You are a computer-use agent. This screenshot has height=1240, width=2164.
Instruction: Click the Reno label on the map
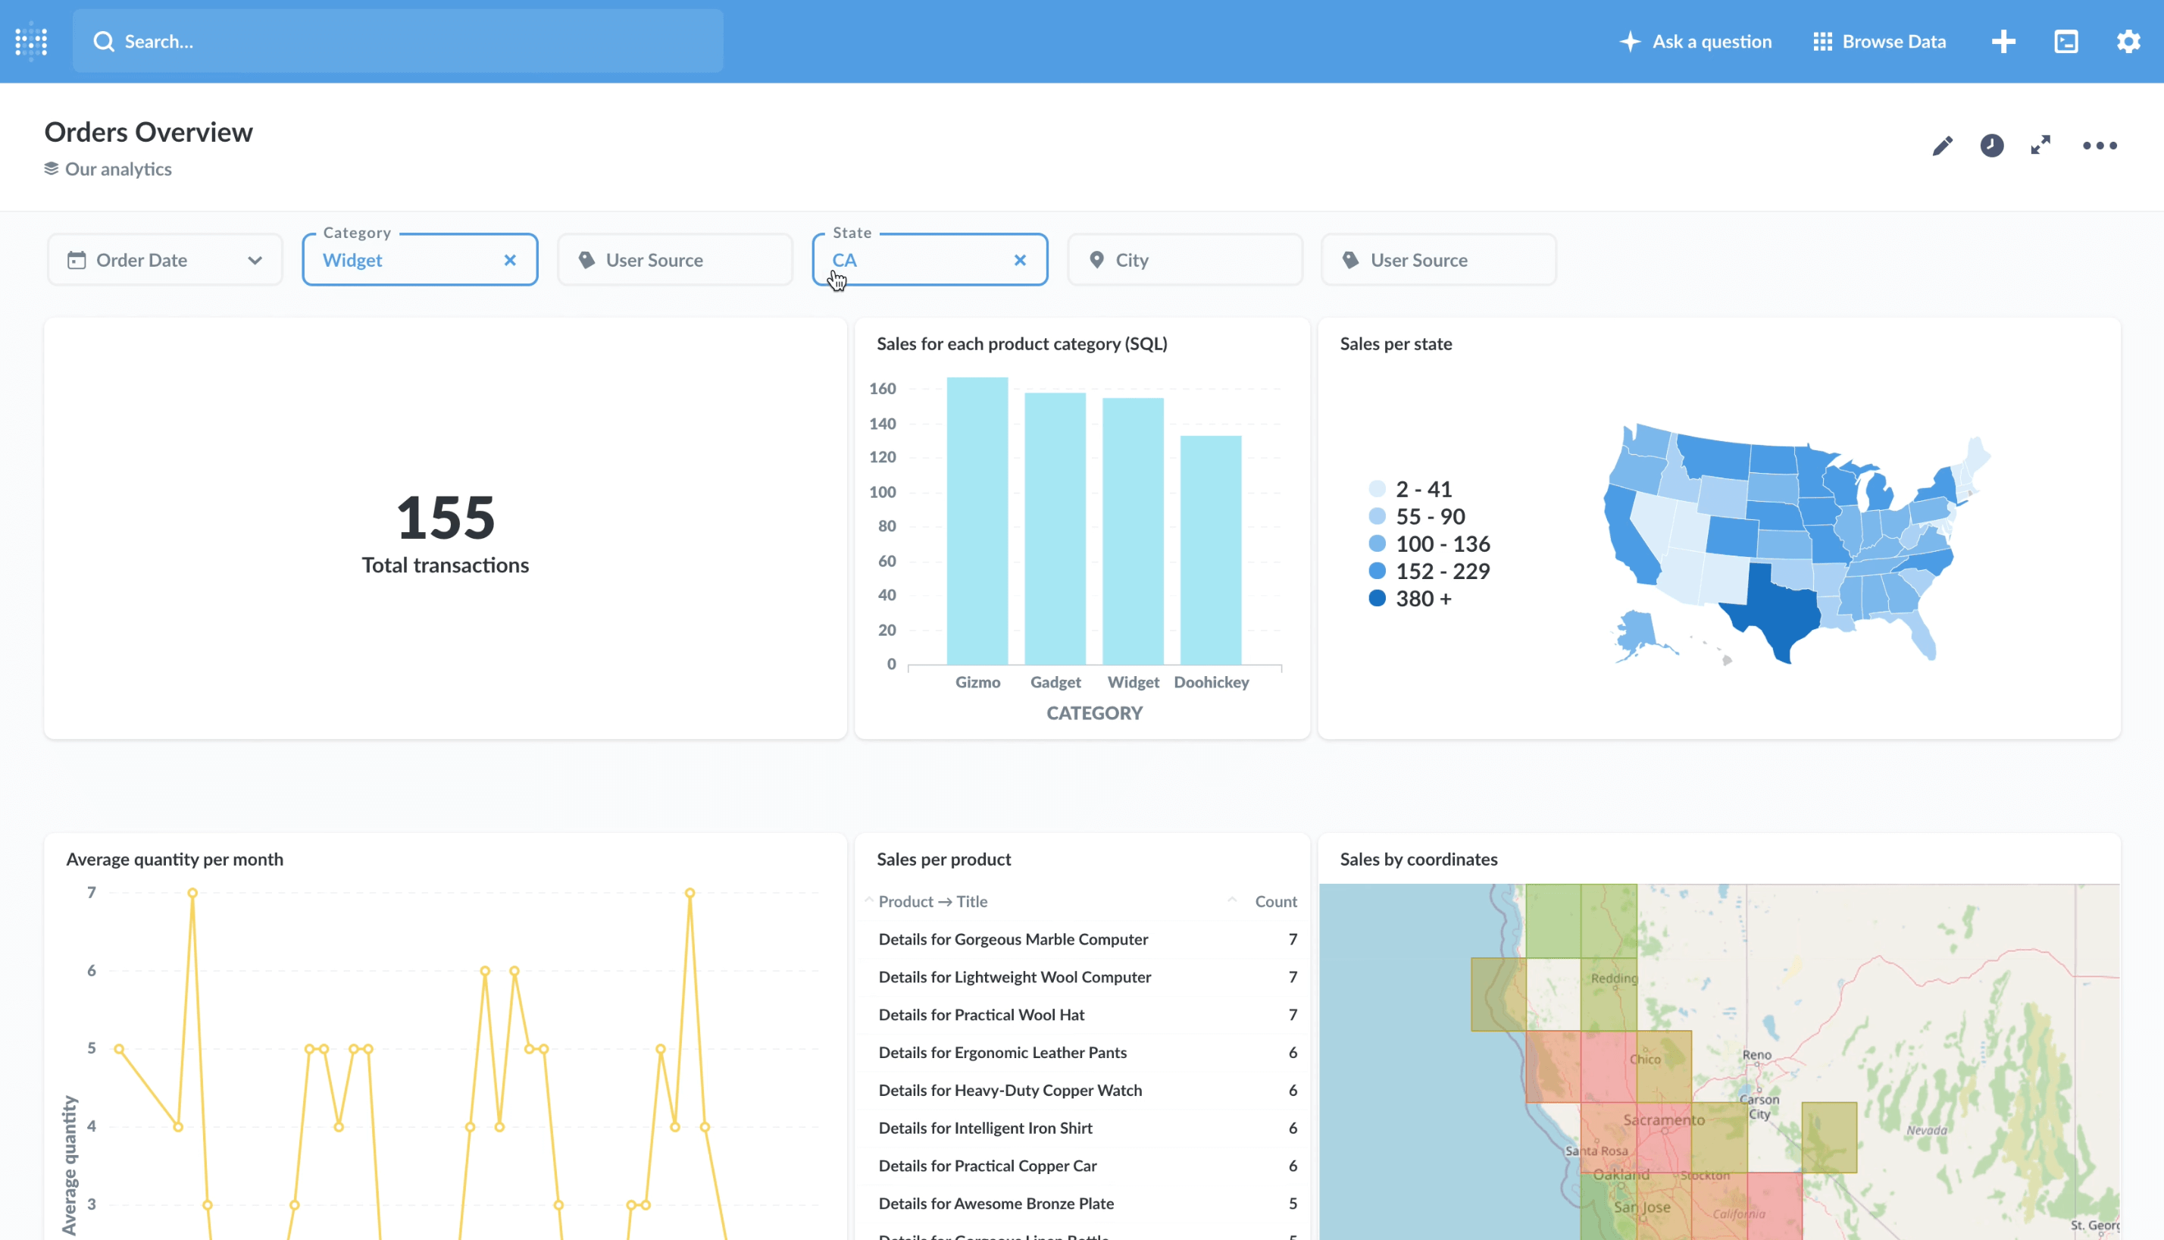point(1756,1054)
